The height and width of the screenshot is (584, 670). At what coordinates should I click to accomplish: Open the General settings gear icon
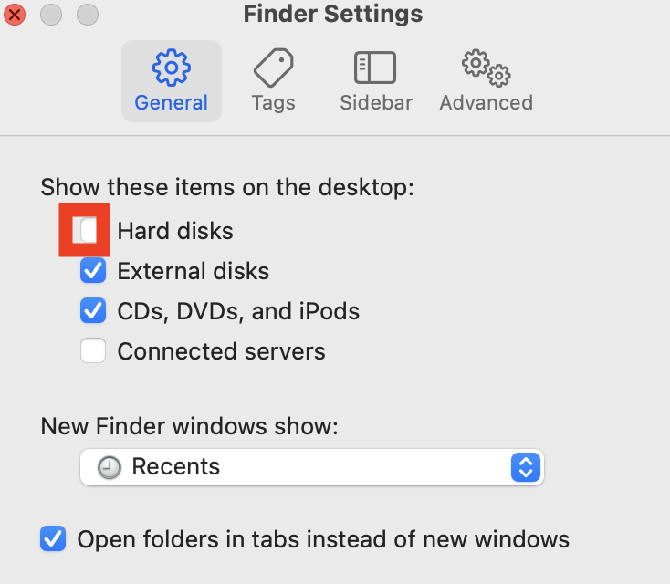[171, 67]
